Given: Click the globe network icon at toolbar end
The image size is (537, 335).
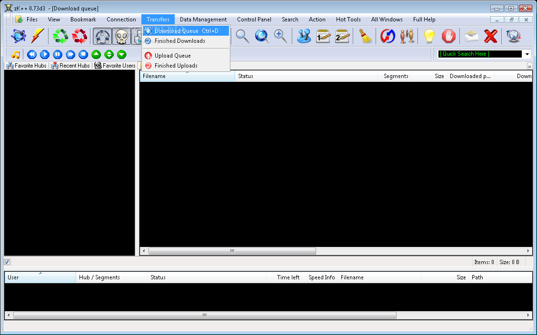Looking at the screenshot, I should (514, 36).
